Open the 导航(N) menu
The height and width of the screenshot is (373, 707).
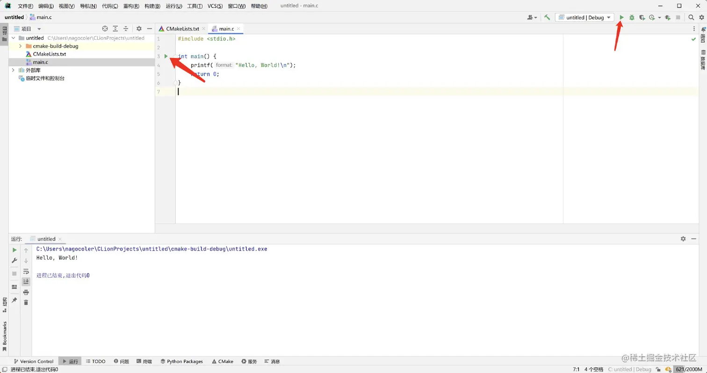[x=88, y=6]
